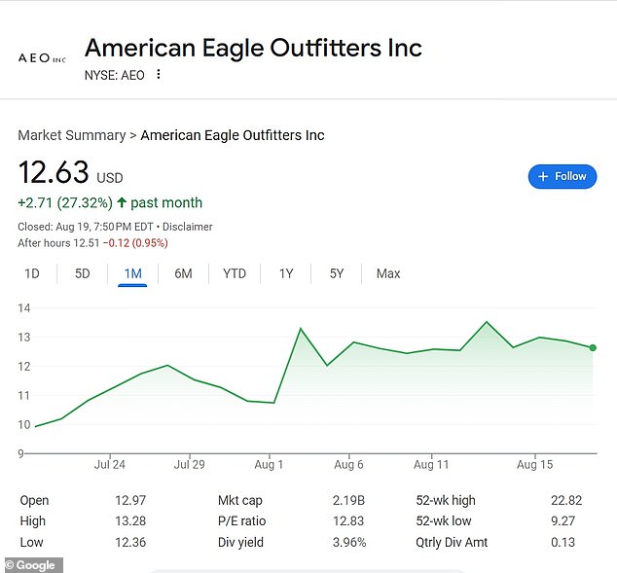Click the Follow button
Viewport: 617px width, 573px height.
tap(562, 177)
